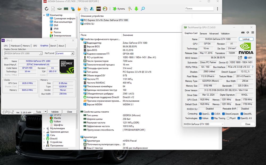Open the AIDA64 OSD panel icon
Screen dimensions: 266x165
[99, 9]
